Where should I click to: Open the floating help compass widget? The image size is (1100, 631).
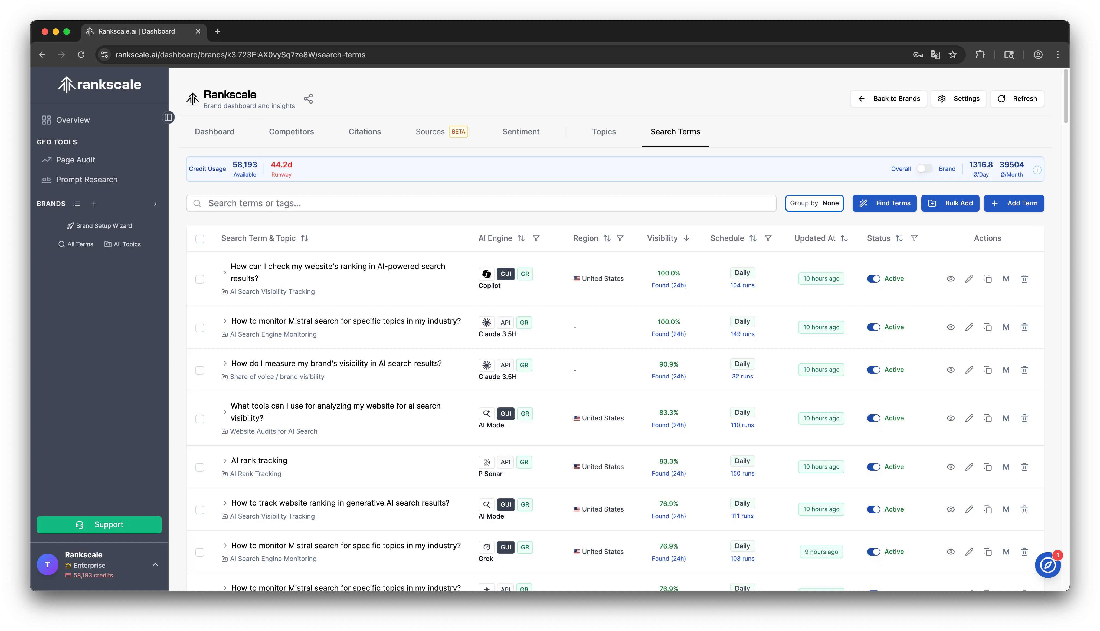pyautogui.click(x=1047, y=565)
